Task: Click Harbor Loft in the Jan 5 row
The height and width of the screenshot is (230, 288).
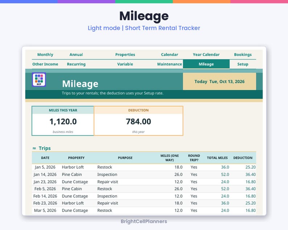Action: point(73,167)
